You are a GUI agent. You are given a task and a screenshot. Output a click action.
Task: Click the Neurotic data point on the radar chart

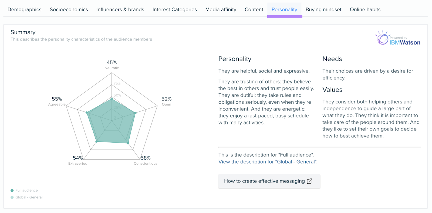coord(112,99)
